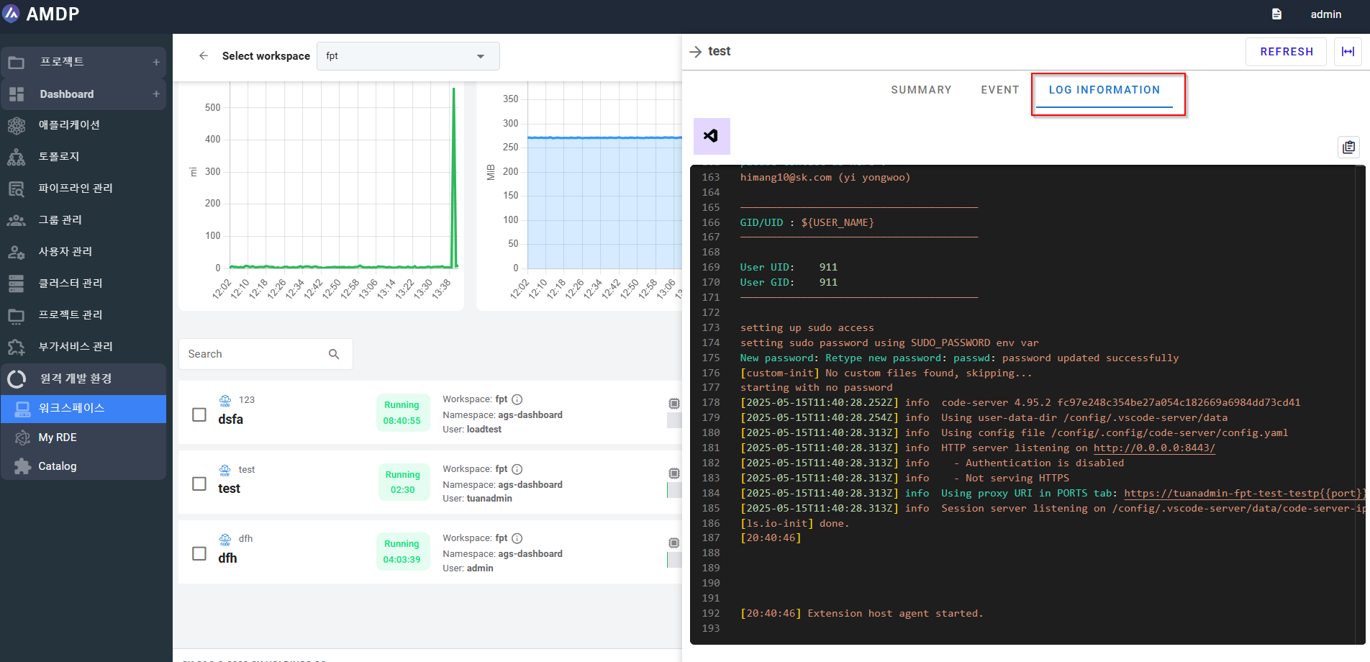Click the AMDP logo icon
Image resolution: width=1370 pixels, height=662 pixels.
(x=12, y=14)
